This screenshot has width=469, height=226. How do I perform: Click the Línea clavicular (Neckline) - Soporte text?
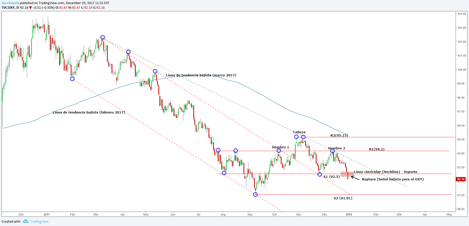385,172
